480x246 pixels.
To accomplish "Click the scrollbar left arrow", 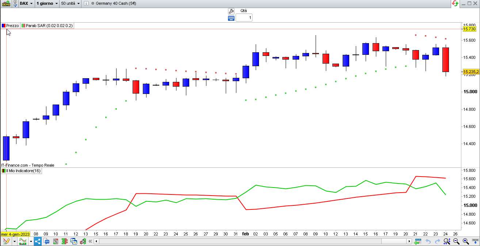I will pyautogui.click(x=96, y=241).
